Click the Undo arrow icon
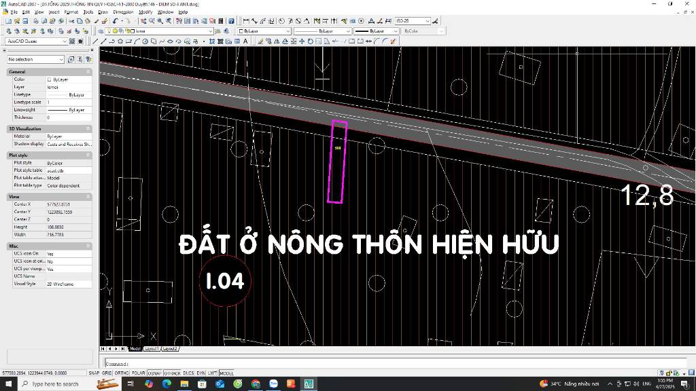 click(116, 21)
